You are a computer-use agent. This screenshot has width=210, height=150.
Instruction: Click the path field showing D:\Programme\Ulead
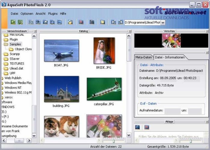coord(143,22)
